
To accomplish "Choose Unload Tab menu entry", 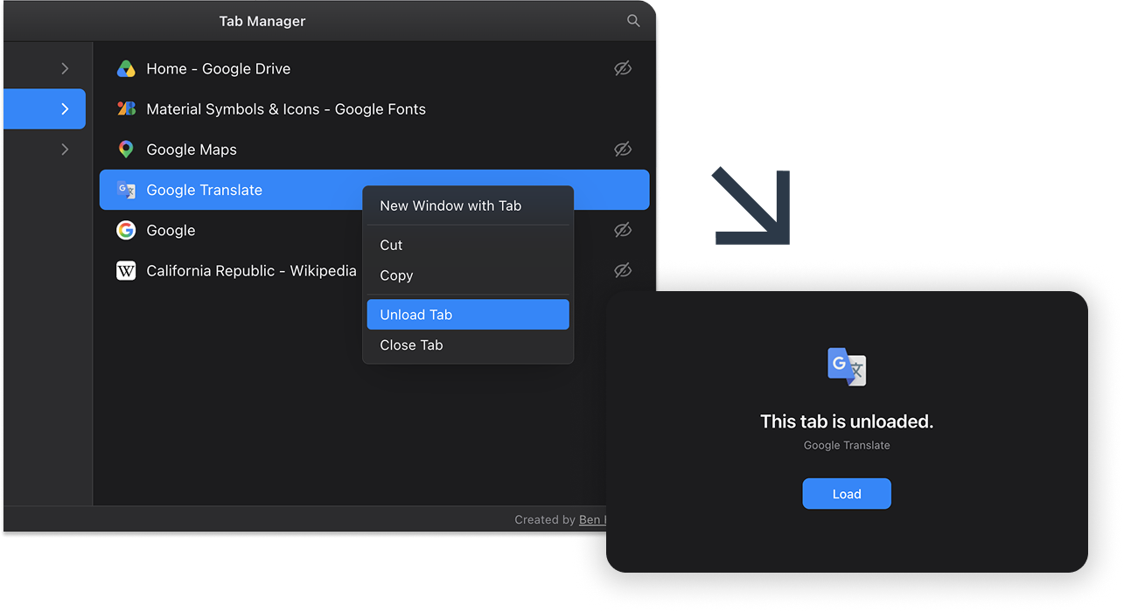I will tap(468, 315).
